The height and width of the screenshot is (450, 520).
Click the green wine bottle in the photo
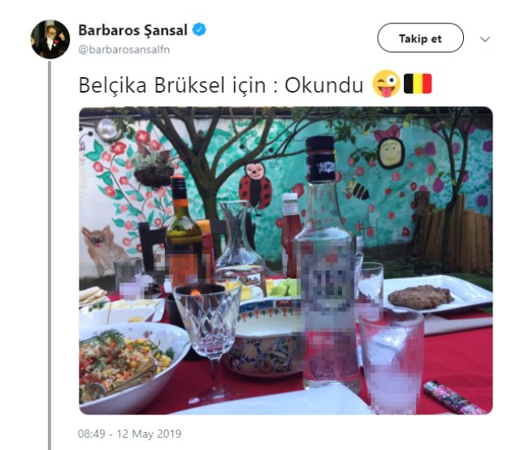pyautogui.click(x=184, y=231)
